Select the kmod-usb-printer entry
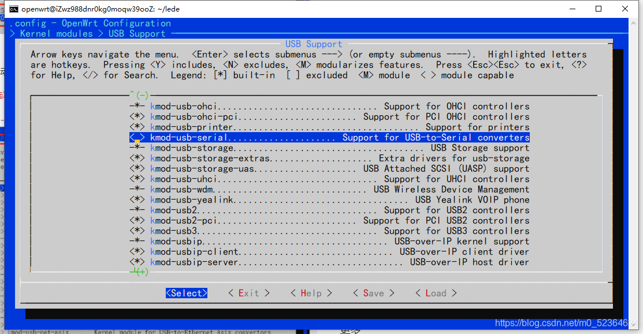The width and height of the screenshot is (643, 334). (x=329, y=127)
